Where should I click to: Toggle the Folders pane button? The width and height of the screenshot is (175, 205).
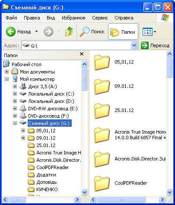[x=123, y=32]
